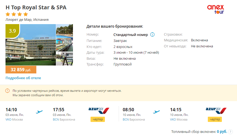The height and width of the screenshot is (137, 237).
Task: Open the buffet thumbnail photo
Action: [x=64, y=45]
